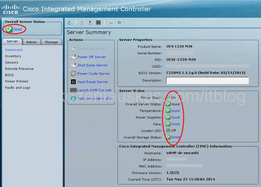
Task: Click the Power Off Server link
Action: (x=91, y=57)
